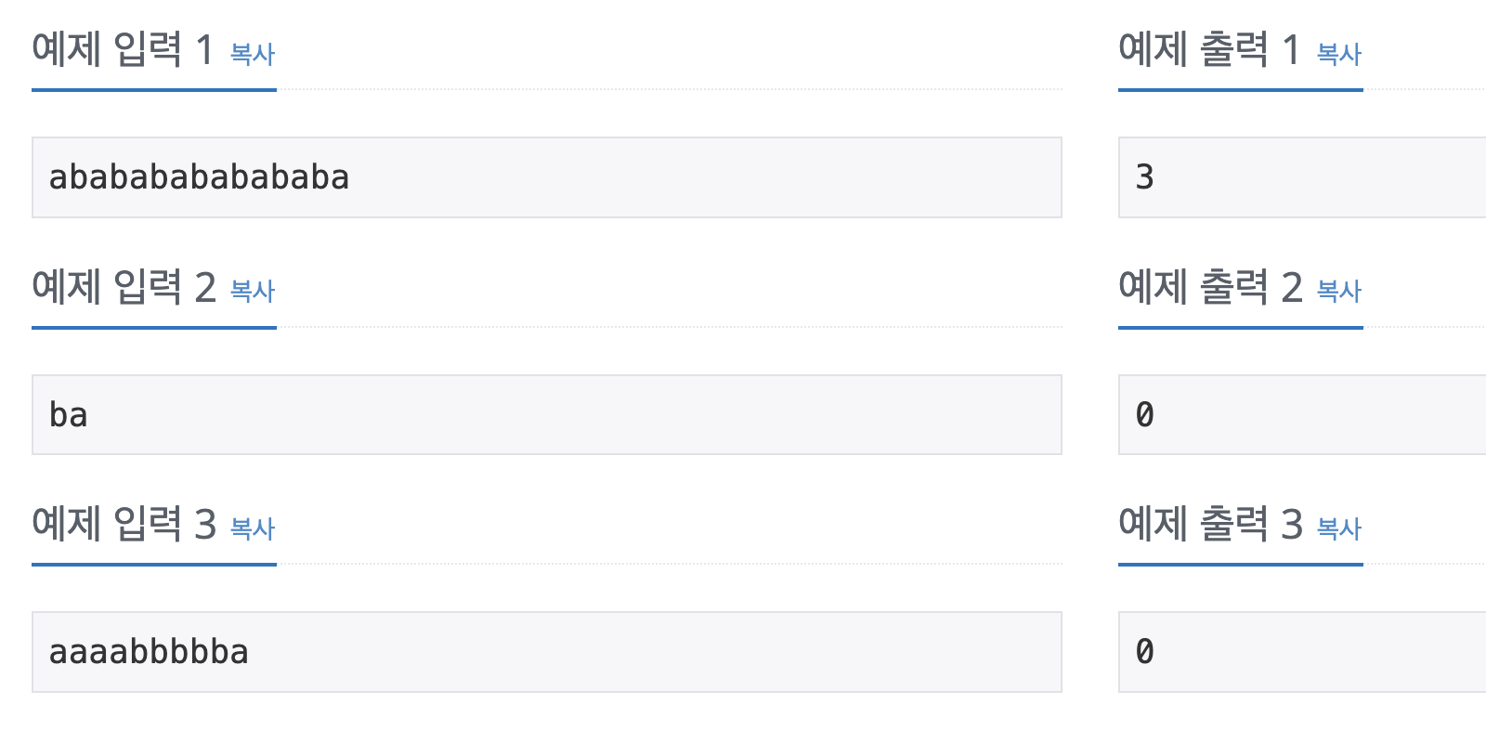Image resolution: width=1486 pixels, height=730 pixels.
Task: Select the 예제 입력 3 heading
Action: [x=124, y=524]
